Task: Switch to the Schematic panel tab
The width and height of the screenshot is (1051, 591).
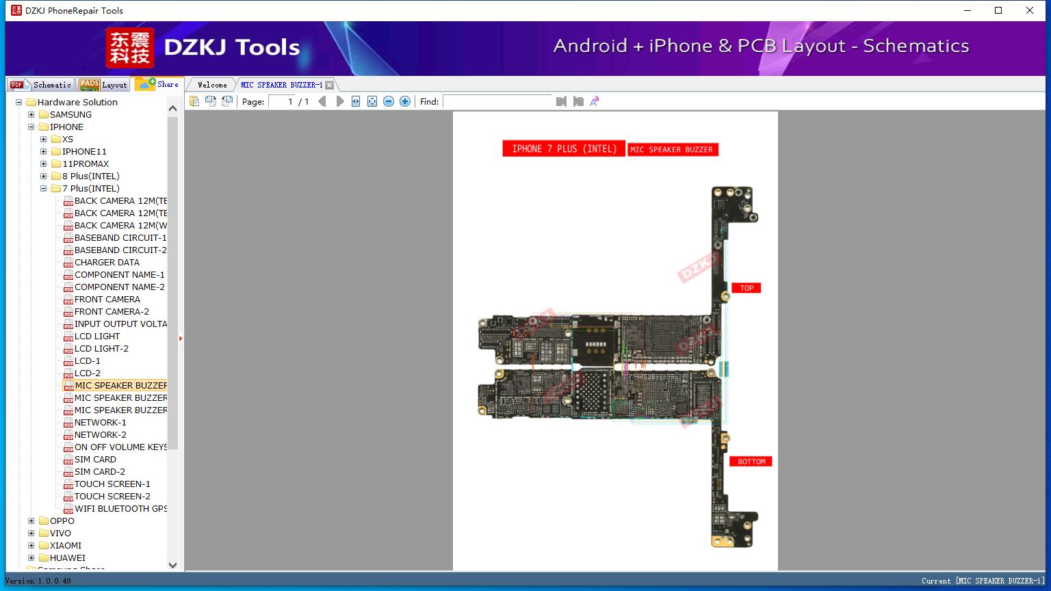Action: point(40,85)
